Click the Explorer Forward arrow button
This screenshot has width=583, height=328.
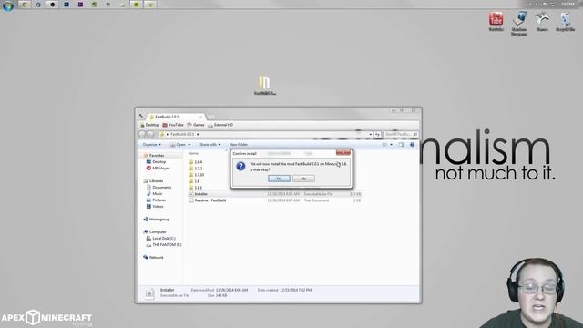(150, 134)
